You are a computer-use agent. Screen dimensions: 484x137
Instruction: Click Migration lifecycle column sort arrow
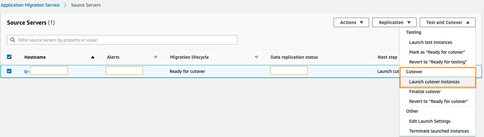tap(256, 57)
